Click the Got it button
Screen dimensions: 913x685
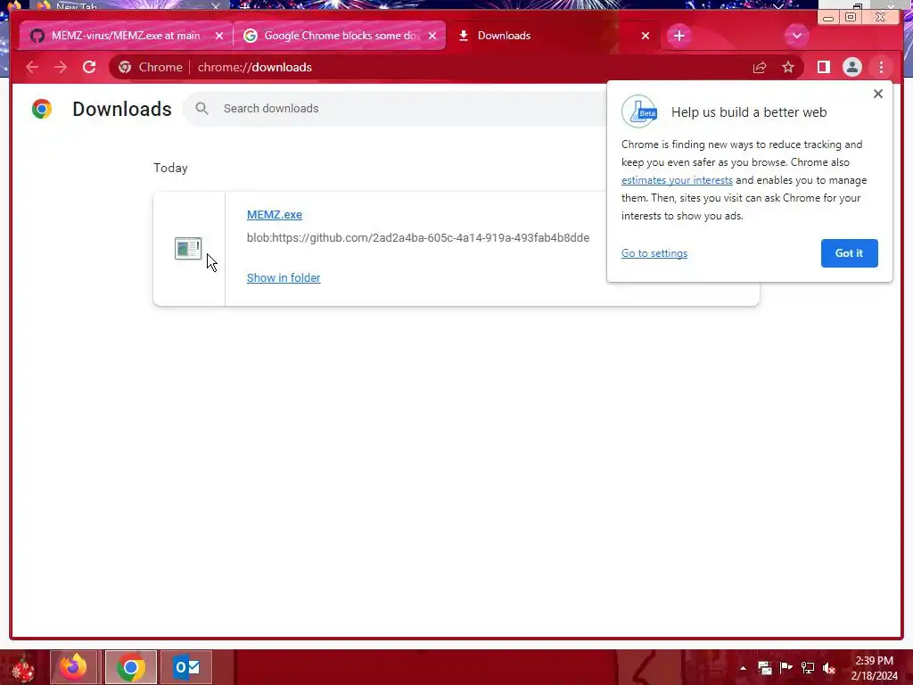[849, 253]
